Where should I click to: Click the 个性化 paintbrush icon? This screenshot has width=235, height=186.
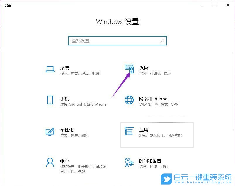click(50, 132)
